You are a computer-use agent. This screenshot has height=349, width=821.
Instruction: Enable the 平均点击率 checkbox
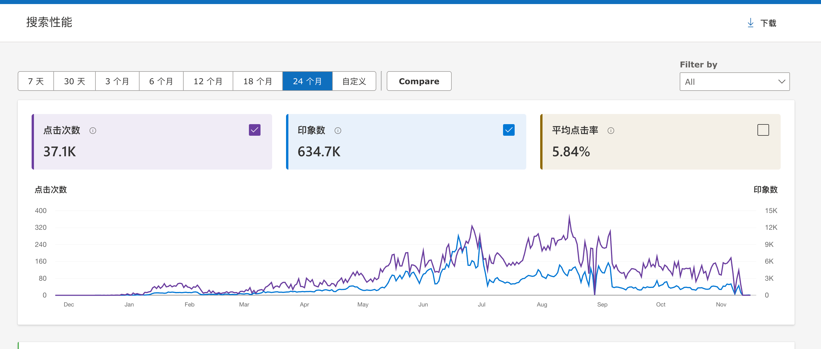click(x=763, y=130)
